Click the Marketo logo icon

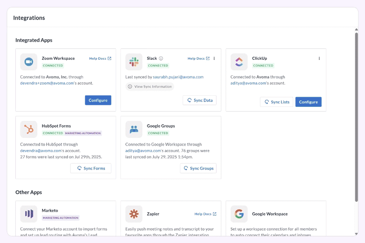tap(28, 214)
